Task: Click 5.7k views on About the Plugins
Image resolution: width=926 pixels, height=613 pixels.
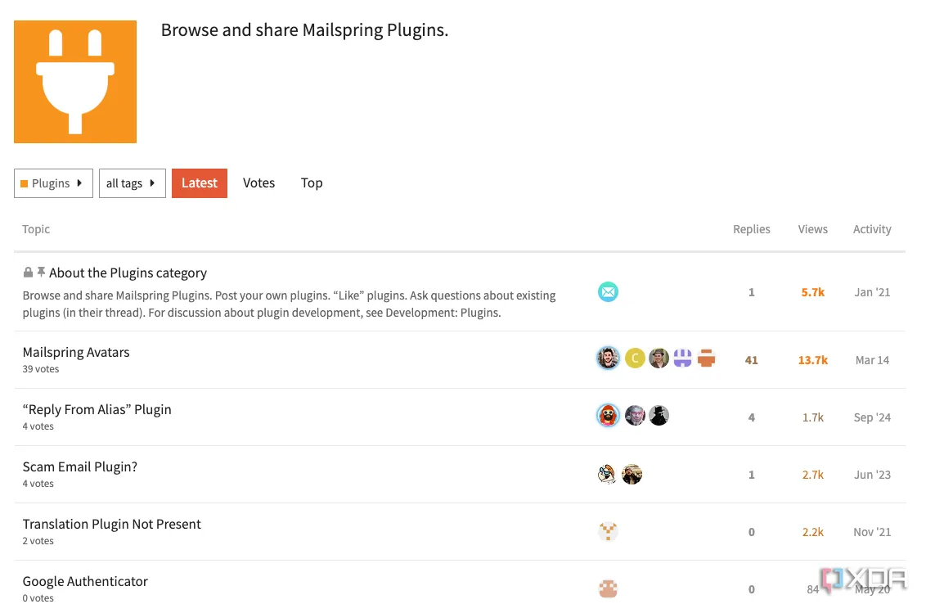Action: pos(812,292)
